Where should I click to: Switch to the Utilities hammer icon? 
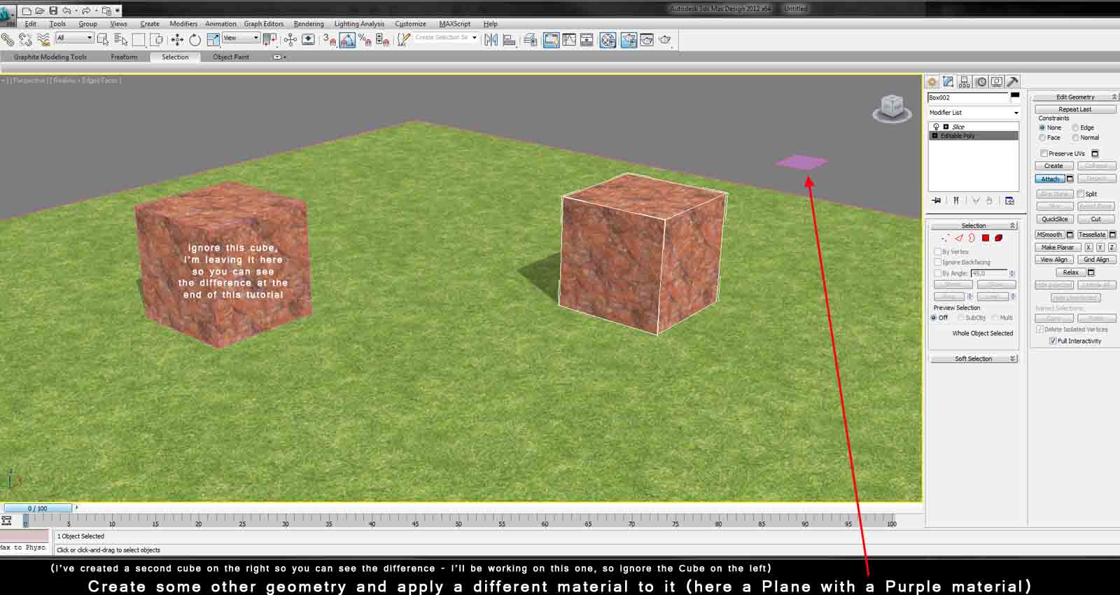coord(1013,82)
